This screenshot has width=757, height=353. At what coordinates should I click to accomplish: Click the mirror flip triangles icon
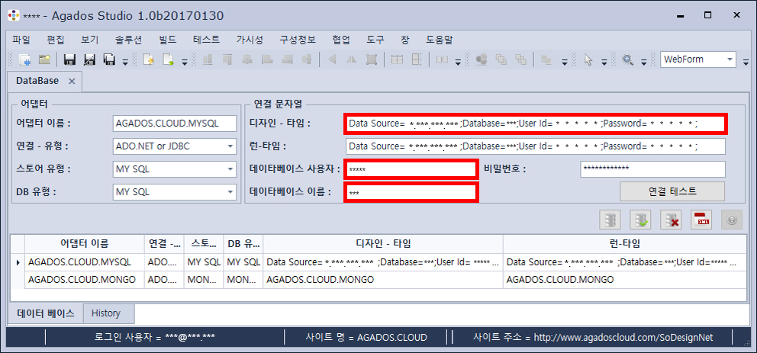pos(352,59)
